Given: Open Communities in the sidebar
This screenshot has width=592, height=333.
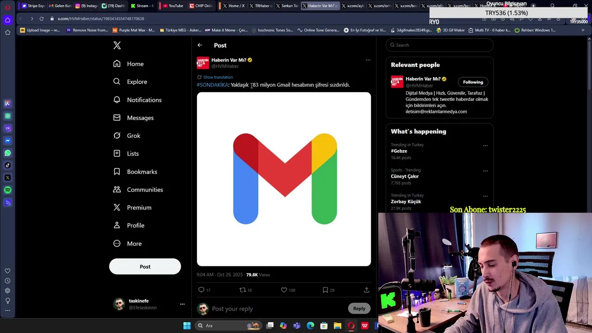Looking at the screenshot, I should (138, 190).
